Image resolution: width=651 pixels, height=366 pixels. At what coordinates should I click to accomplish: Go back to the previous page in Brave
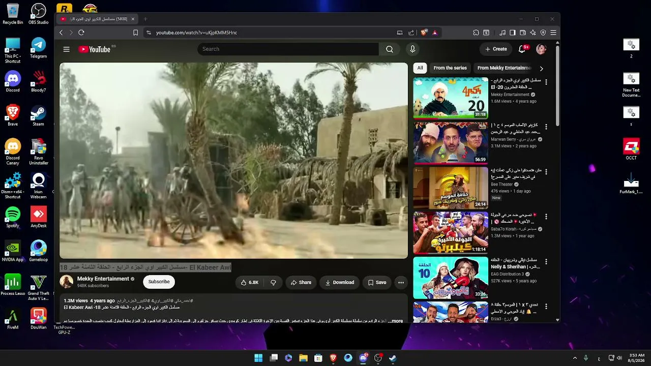[61, 33]
